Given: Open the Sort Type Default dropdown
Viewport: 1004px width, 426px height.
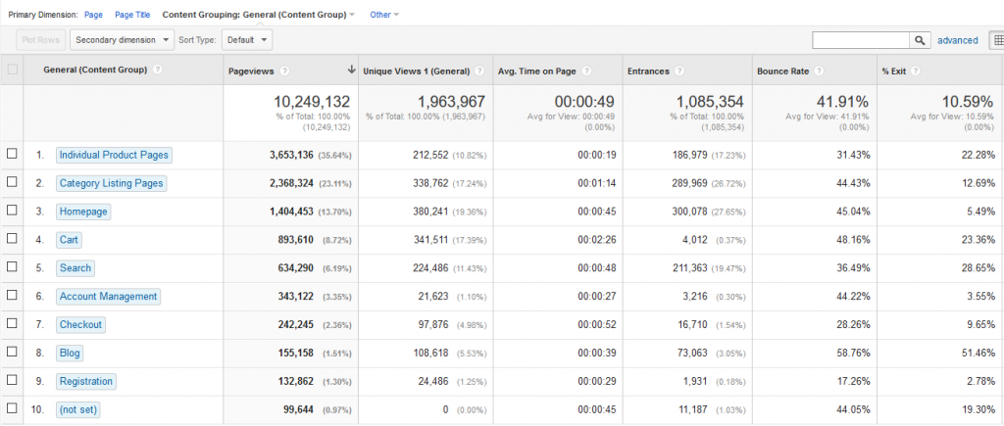Looking at the screenshot, I should pos(247,39).
